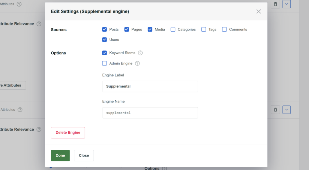Open help icon beside lower Attributes label
The height and width of the screenshot is (170, 309).
[20, 110]
